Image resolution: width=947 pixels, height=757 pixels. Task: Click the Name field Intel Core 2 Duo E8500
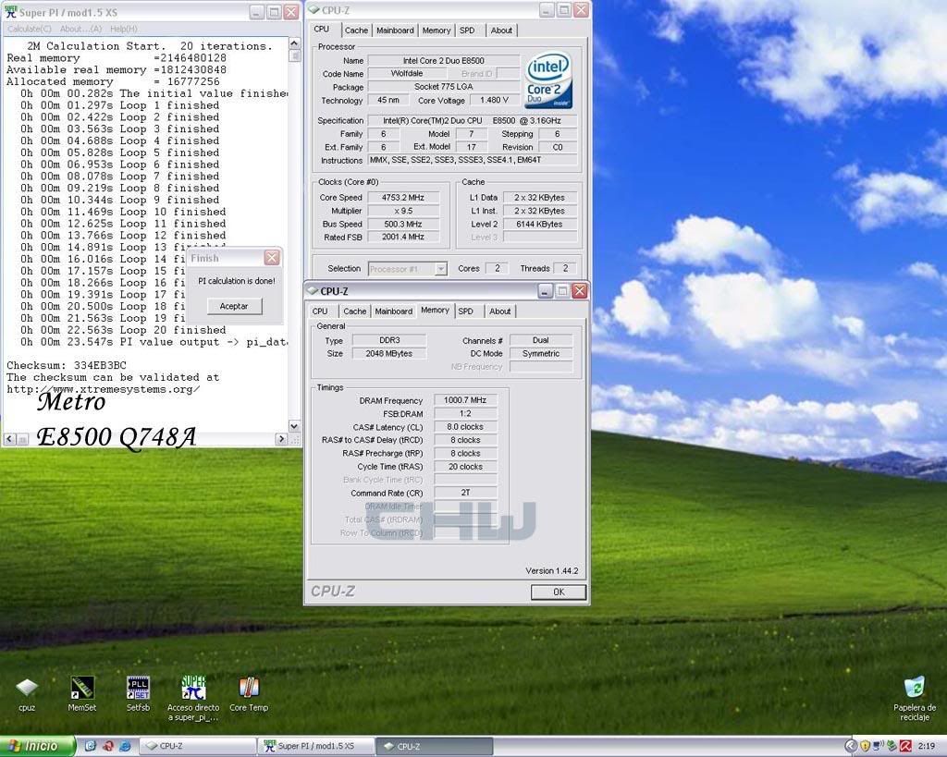pyautogui.click(x=443, y=60)
